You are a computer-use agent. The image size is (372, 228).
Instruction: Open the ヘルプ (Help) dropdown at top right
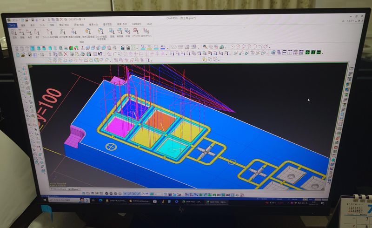click(350, 22)
